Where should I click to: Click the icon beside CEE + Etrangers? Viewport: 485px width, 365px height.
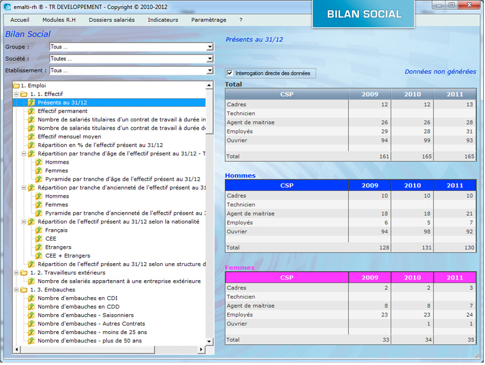[39, 255]
